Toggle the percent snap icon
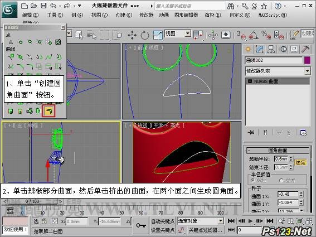This screenshot has width=316, height=237. 266,35
